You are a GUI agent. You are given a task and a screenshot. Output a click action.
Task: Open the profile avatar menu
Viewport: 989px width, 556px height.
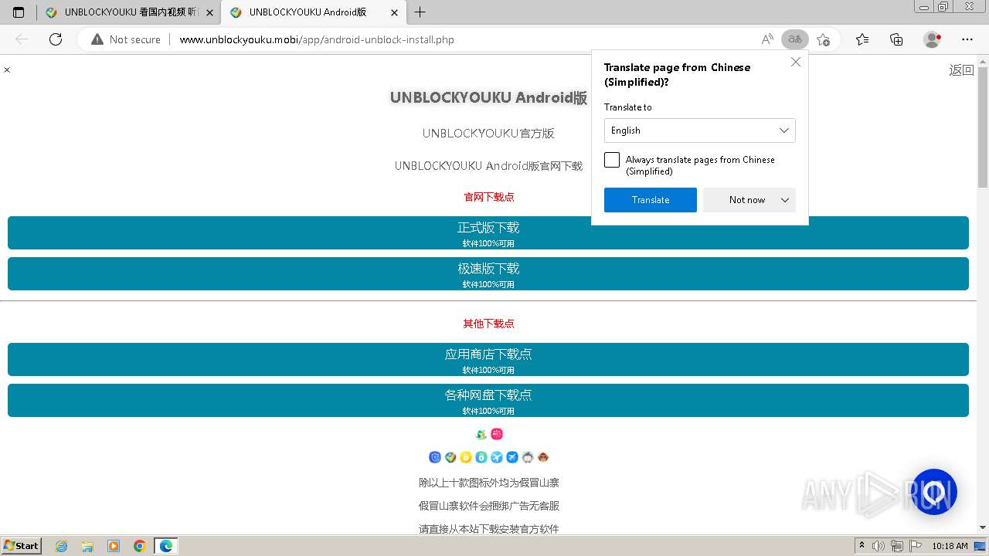933,39
